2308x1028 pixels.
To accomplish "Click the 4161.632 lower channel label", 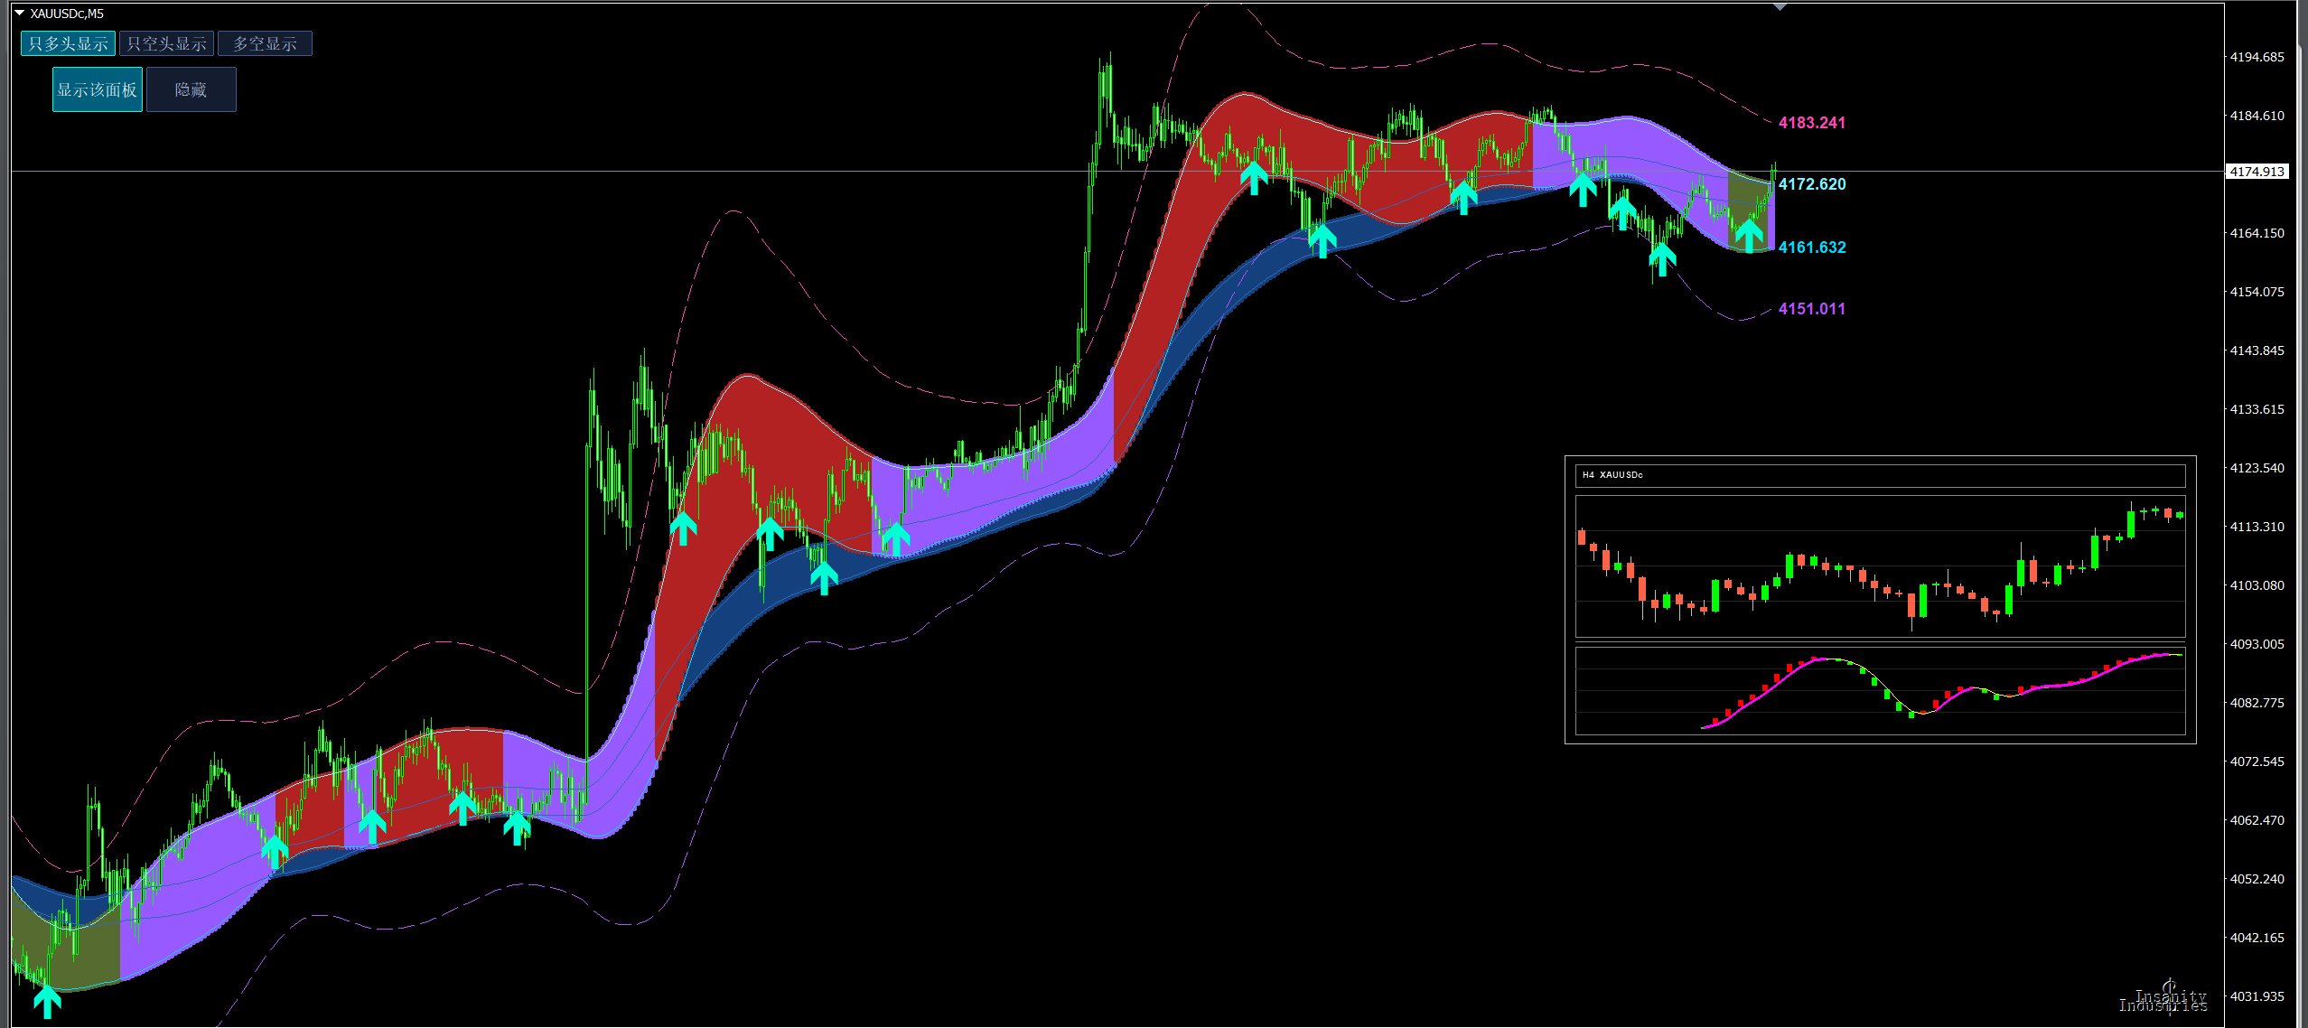I will click(1811, 248).
